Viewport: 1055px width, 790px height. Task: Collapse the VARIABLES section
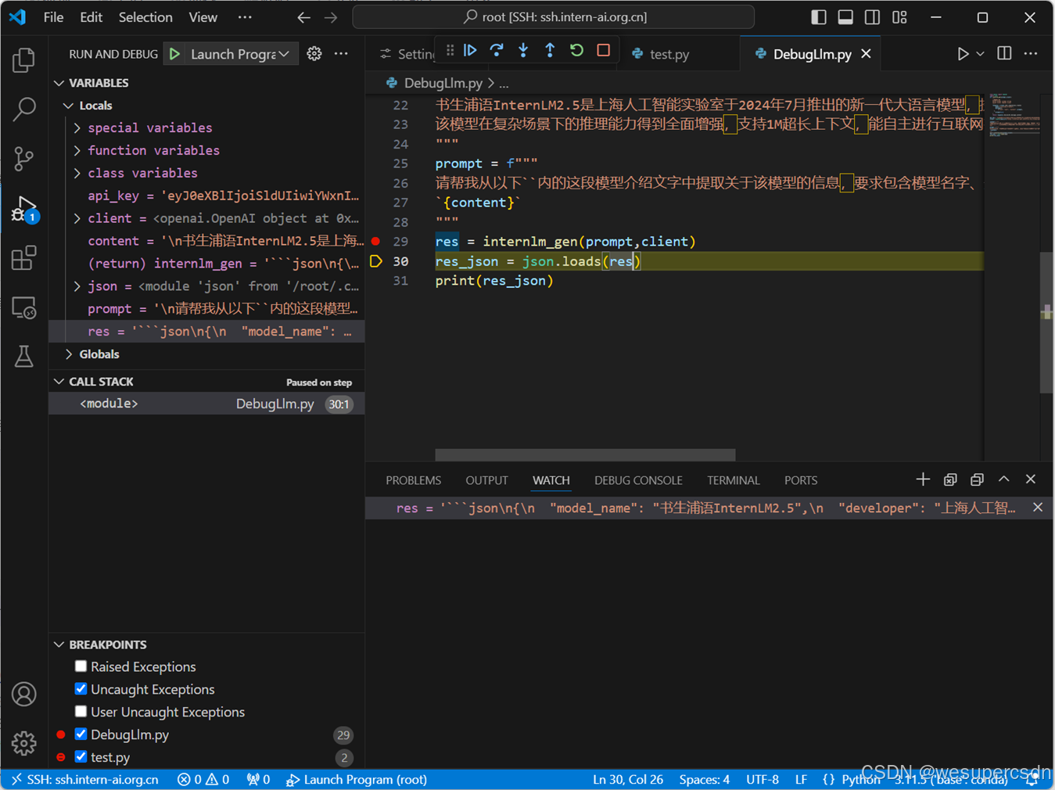pyautogui.click(x=59, y=82)
